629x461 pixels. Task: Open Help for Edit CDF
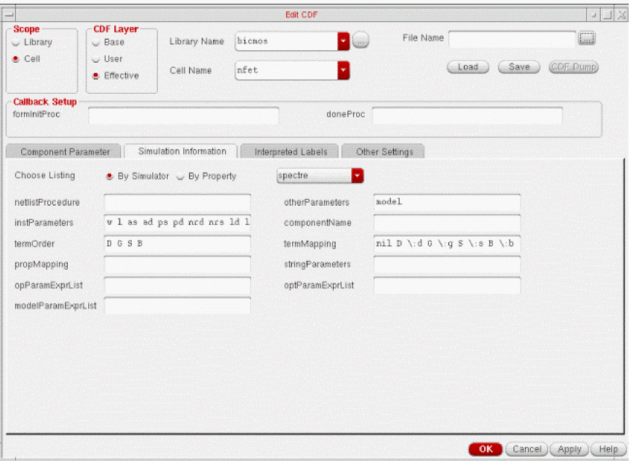click(608, 449)
